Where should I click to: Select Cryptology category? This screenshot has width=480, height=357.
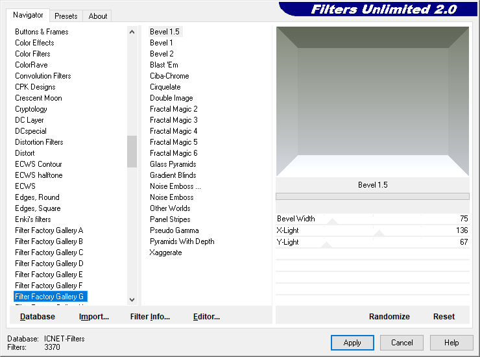coord(31,109)
